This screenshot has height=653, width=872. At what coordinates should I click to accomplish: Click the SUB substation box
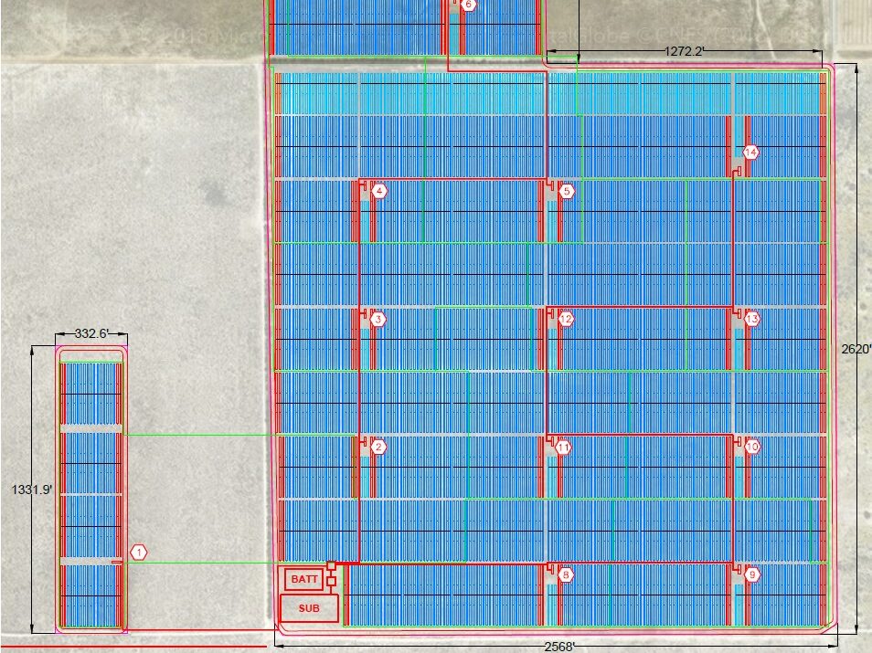point(309,607)
